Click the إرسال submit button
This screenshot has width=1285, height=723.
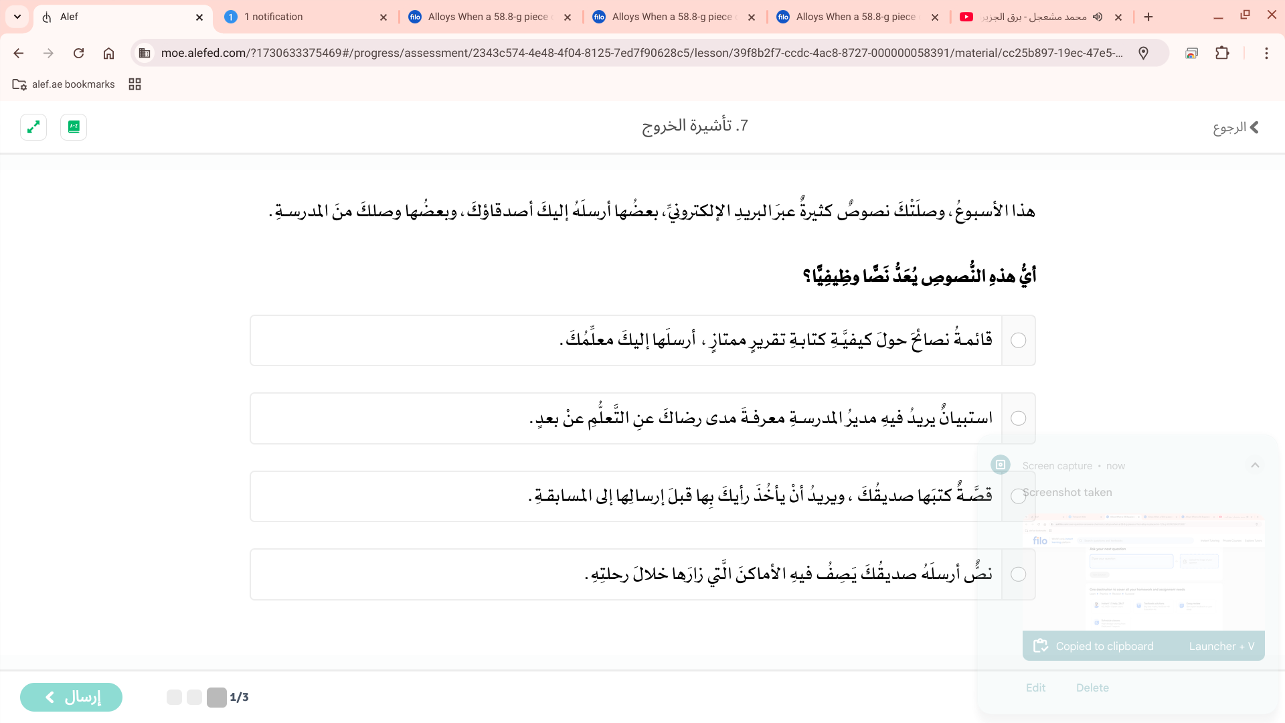pos(71,697)
